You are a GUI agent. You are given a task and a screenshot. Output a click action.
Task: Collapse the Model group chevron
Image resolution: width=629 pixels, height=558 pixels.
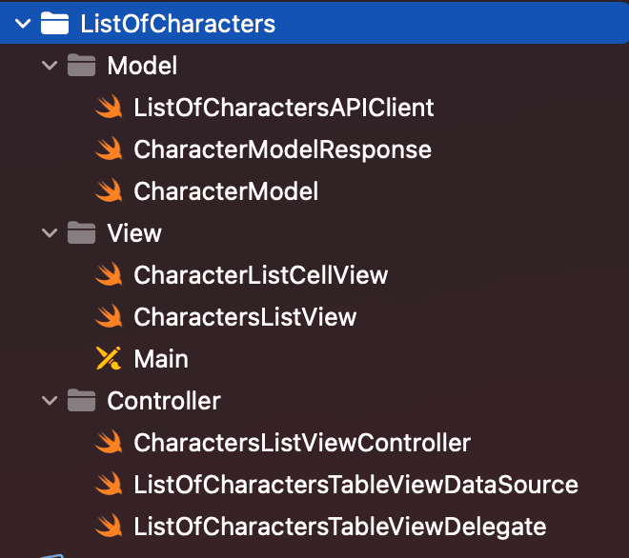(50, 66)
